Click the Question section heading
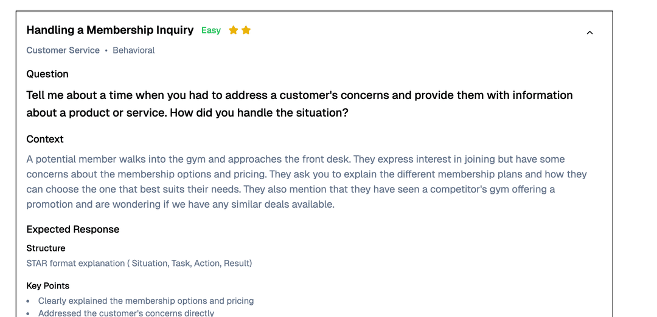This screenshot has height=317, width=657. (x=47, y=74)
